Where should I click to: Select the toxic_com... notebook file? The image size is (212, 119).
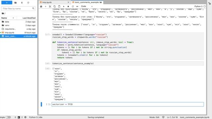(x=19, y=36)
